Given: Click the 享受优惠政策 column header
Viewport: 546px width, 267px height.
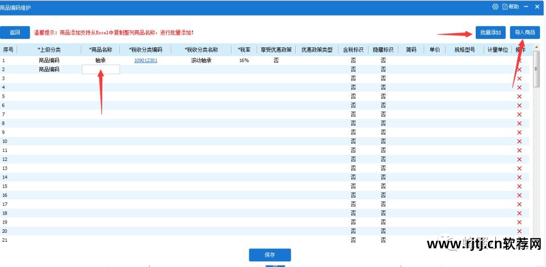Looking at the screenshot, I should 276,49.
